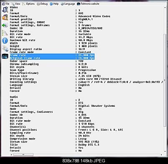
Task: Open the Help menu
Action: [x=54, y=4]
